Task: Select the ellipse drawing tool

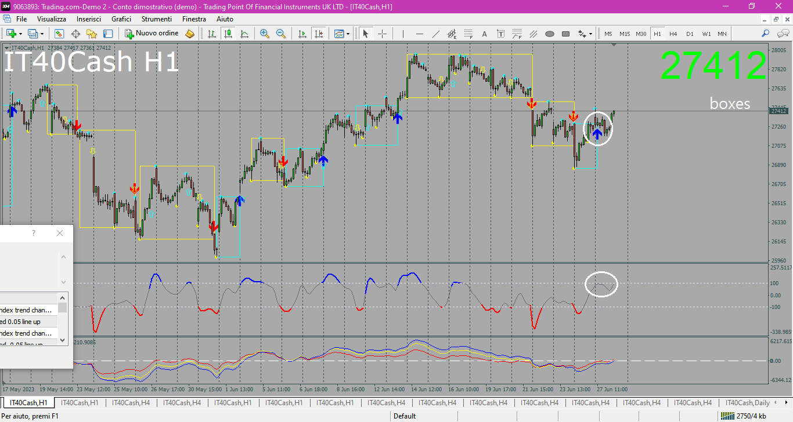Action: 549,34
